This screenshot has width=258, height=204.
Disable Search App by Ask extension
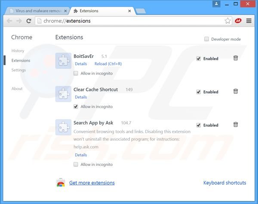pyautogui.click(x=199, y=125)
